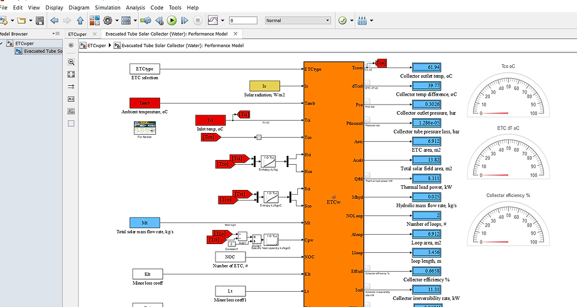
Task: Add an area box from palette
Action: tap(71, 124)
